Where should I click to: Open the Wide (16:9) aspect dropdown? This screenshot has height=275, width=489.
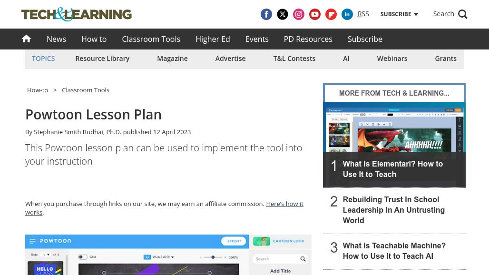click(159, 257)
